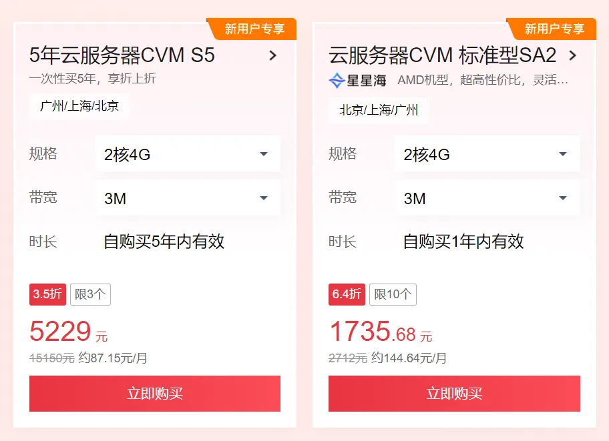Select the 广州/上海/北京 region tab
Viewport: 609px width, 441px height.
coord(79,106)
